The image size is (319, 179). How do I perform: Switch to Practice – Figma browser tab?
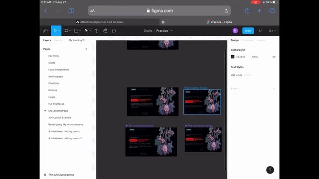[219, 22]
